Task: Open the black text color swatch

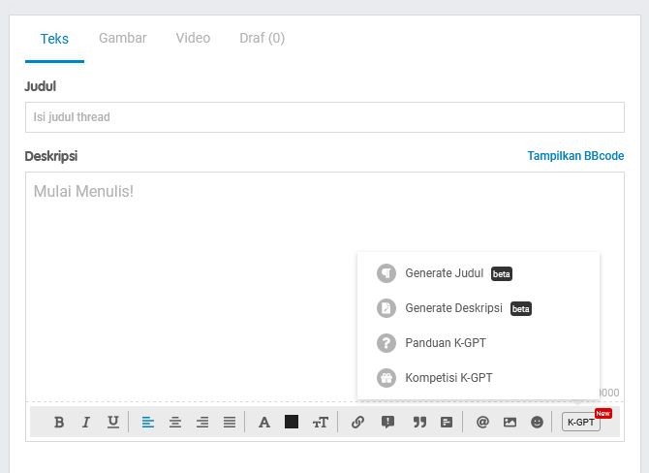Action: [292, 422]
